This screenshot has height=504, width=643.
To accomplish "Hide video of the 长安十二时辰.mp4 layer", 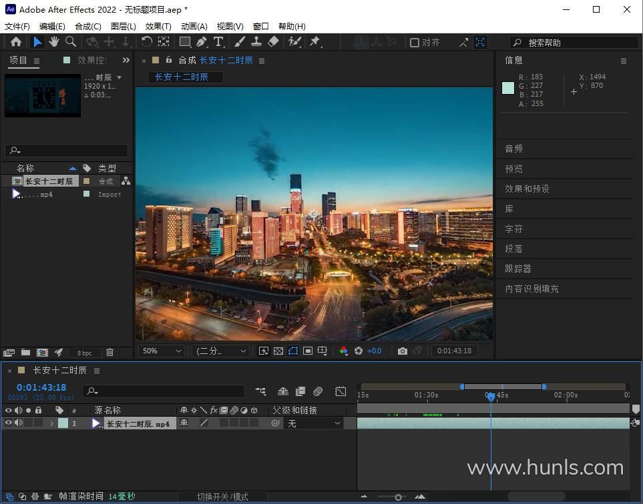I will [x=9, y=423].
